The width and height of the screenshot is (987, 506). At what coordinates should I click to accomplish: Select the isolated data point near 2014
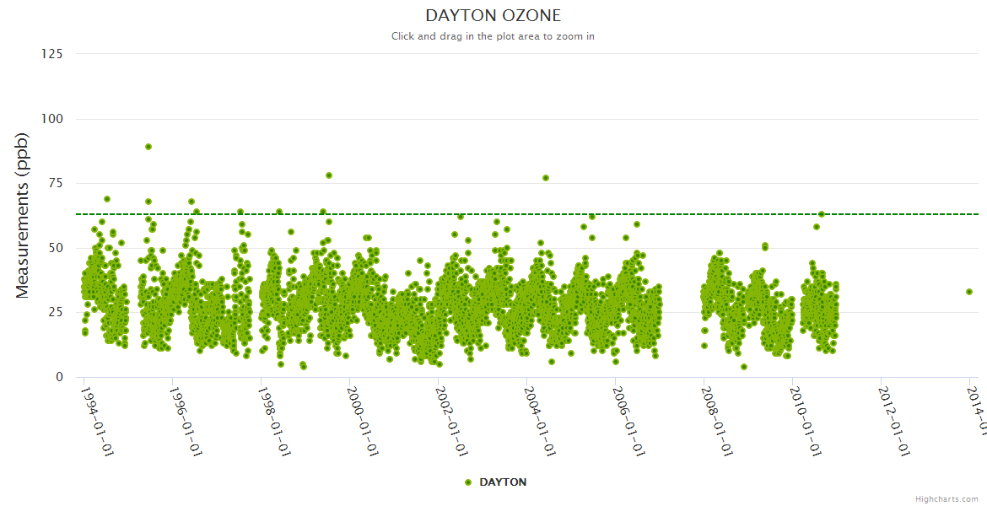969,292
